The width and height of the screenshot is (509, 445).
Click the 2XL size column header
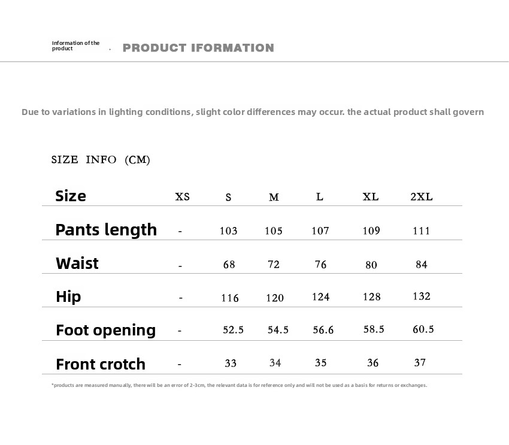pos(421,196)
